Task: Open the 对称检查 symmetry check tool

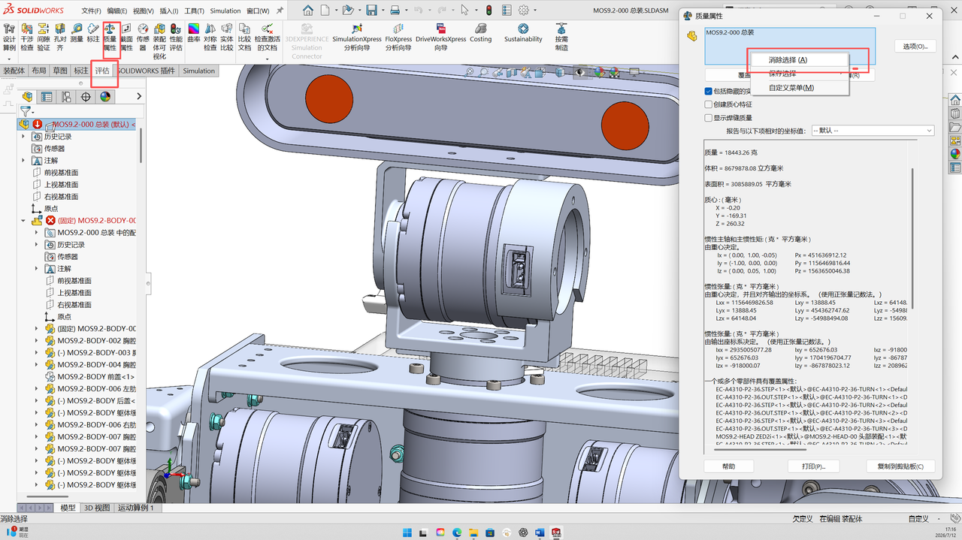Action: (210, 38)
